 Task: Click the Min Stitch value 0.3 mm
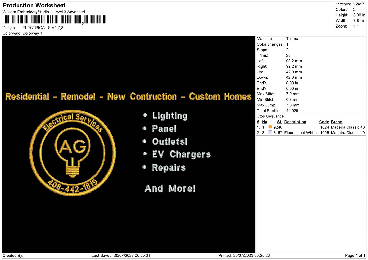[293, 100]
